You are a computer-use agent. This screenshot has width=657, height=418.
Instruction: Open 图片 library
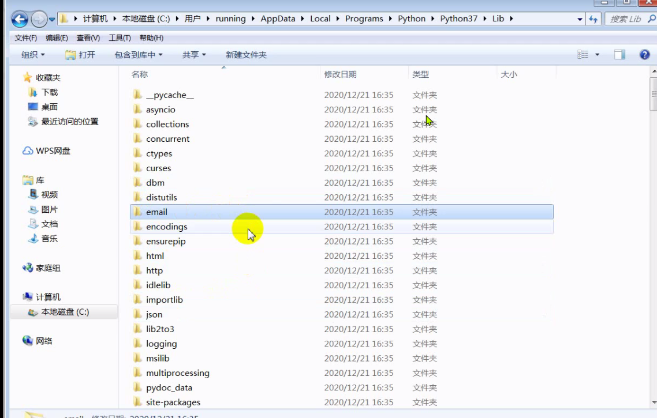50,210
